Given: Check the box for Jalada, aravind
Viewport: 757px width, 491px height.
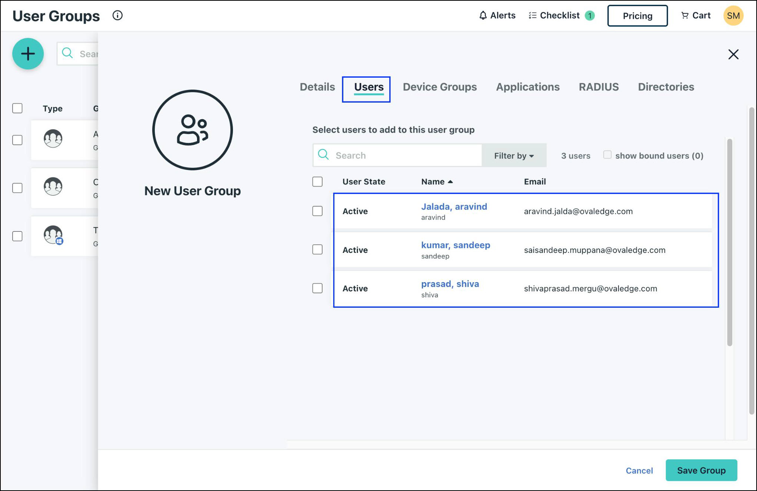Looking at the screenshot, I should coord(317,211).
